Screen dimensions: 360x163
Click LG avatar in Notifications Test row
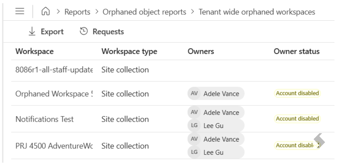tap(194, 126)
